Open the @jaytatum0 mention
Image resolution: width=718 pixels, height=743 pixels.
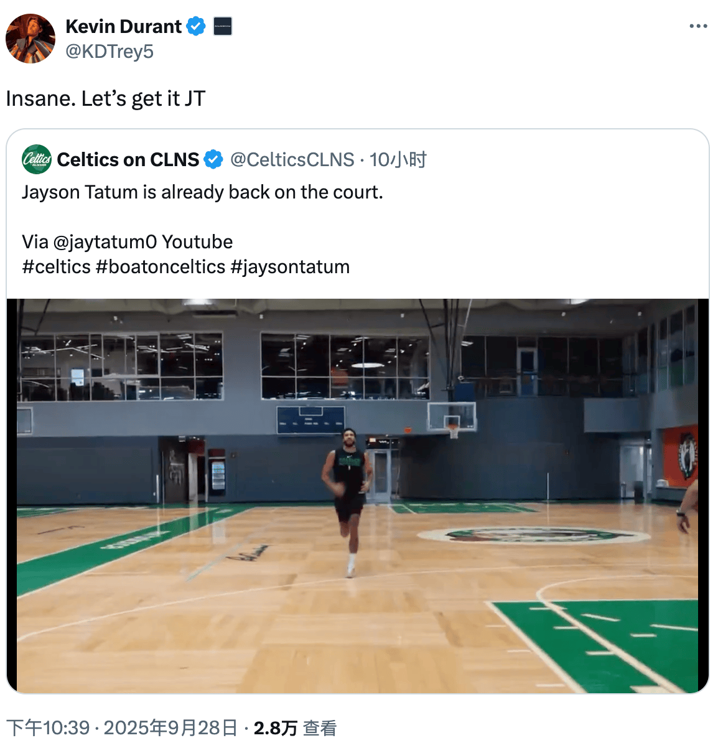[x=105, y=242]
